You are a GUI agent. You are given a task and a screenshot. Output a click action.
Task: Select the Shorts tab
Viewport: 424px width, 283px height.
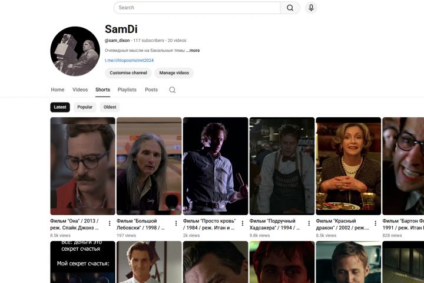102,90
